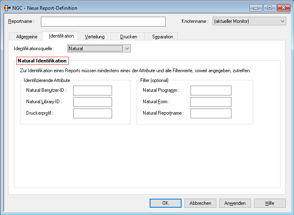Click the NGC application icon in title bar

pyautogui.click(x=7, y=8)
